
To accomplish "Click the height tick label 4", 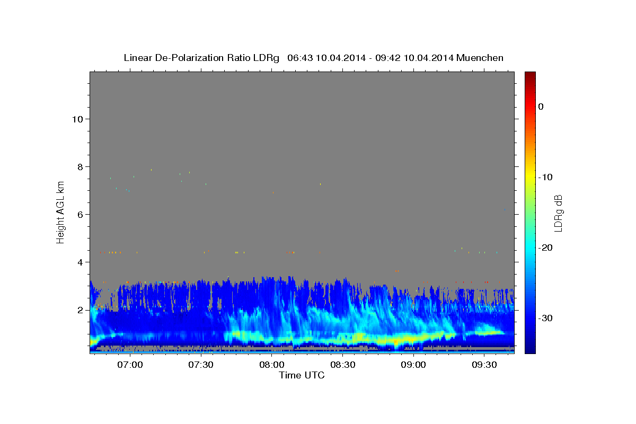I will click(x=81, y=262).
